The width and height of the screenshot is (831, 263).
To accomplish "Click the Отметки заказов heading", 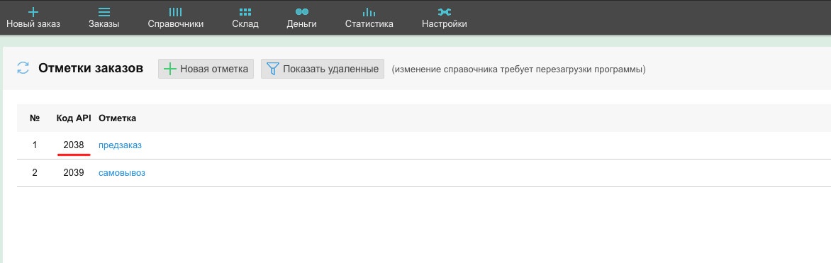I will (91, 68).
